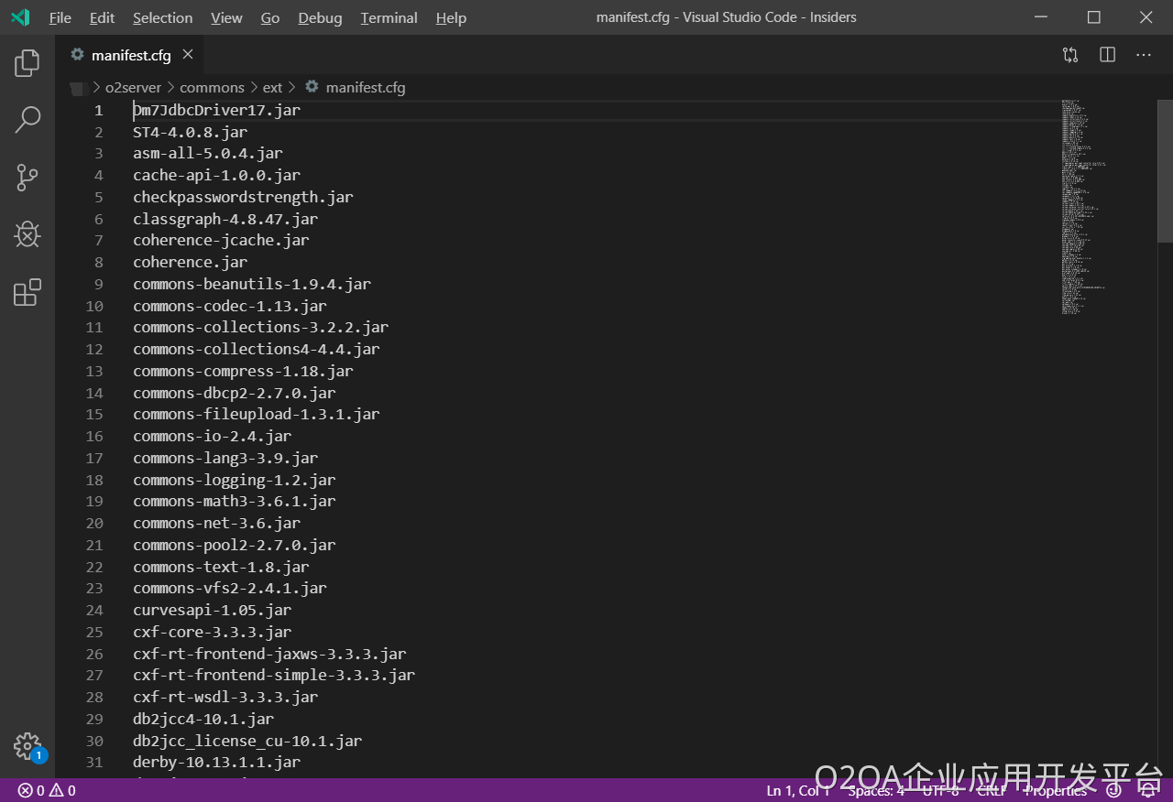
Task: Close the manifest.cfg tab
Action: pos(188,55)
